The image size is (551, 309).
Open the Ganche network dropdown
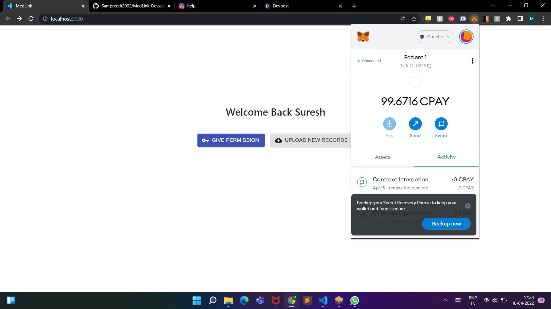tap(435, 37)
